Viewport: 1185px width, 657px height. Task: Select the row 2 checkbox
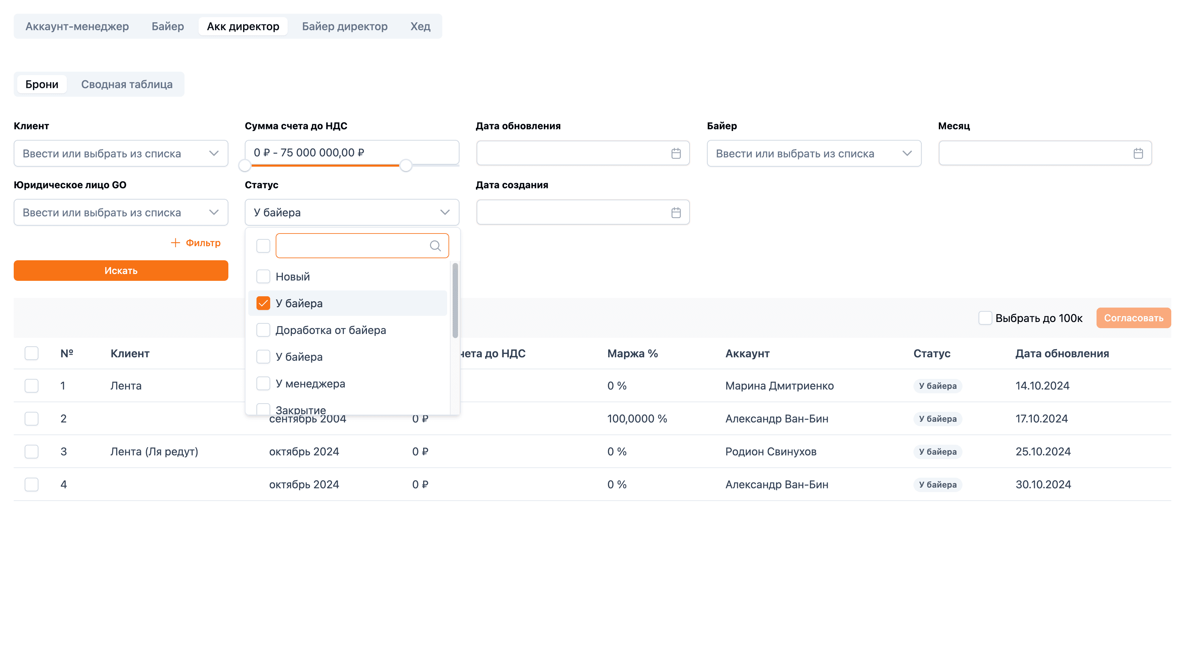(x=31, y=419)
